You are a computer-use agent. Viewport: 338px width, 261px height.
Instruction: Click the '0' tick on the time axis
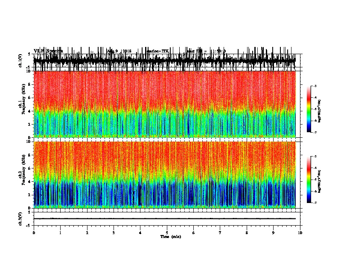(34, 233)
